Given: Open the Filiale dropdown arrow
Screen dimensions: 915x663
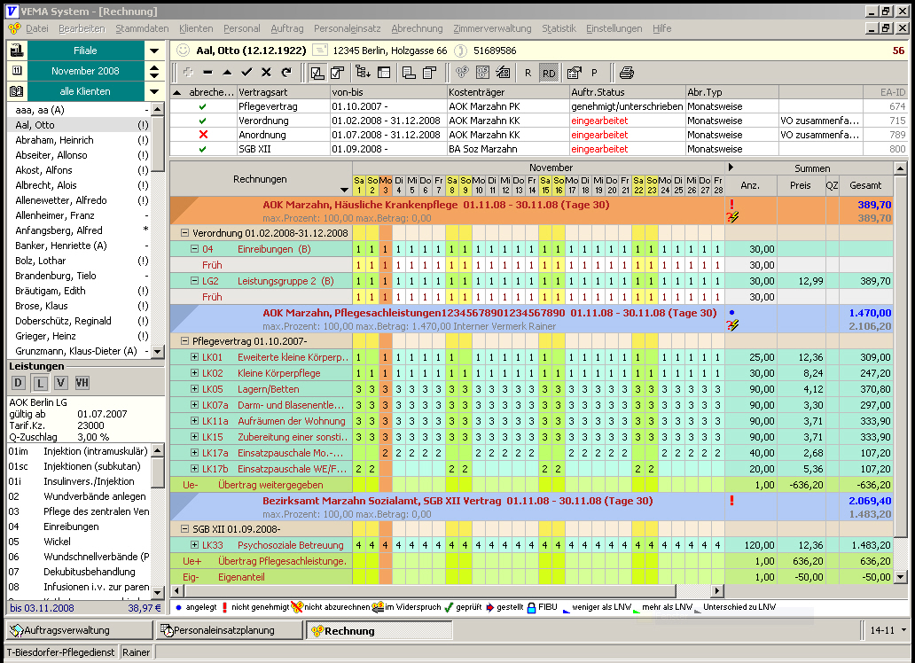Looking at the screenshot, I should [x=154, y=51].
